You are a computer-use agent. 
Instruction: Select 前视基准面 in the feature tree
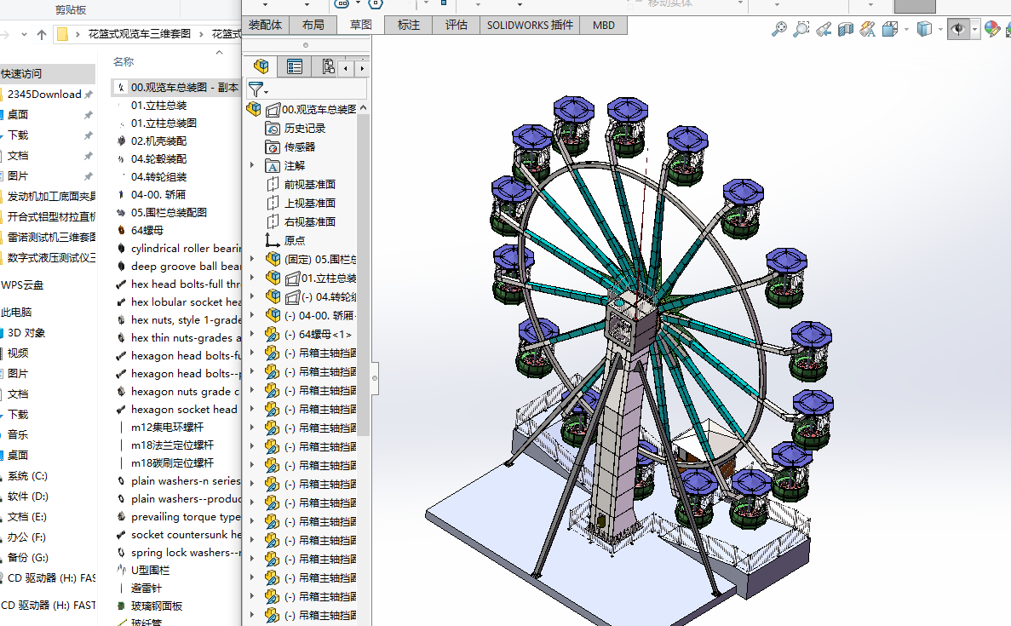click(309, 184)
